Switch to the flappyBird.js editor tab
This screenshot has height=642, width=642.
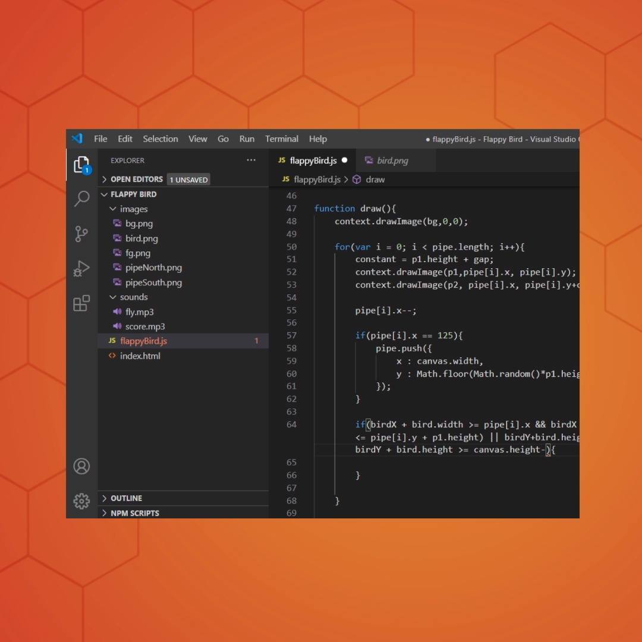tap(313, 160)
